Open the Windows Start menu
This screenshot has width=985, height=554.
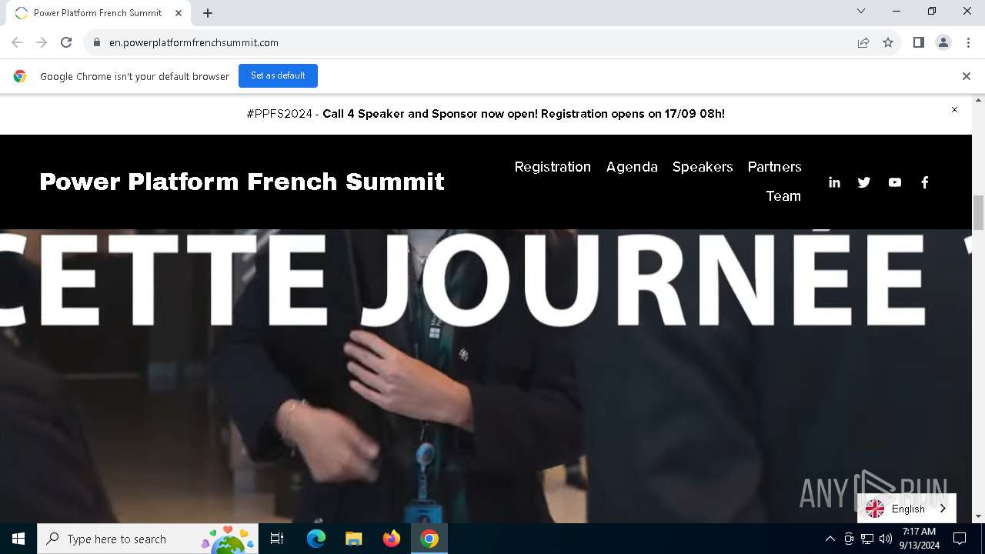pos(18,539)
